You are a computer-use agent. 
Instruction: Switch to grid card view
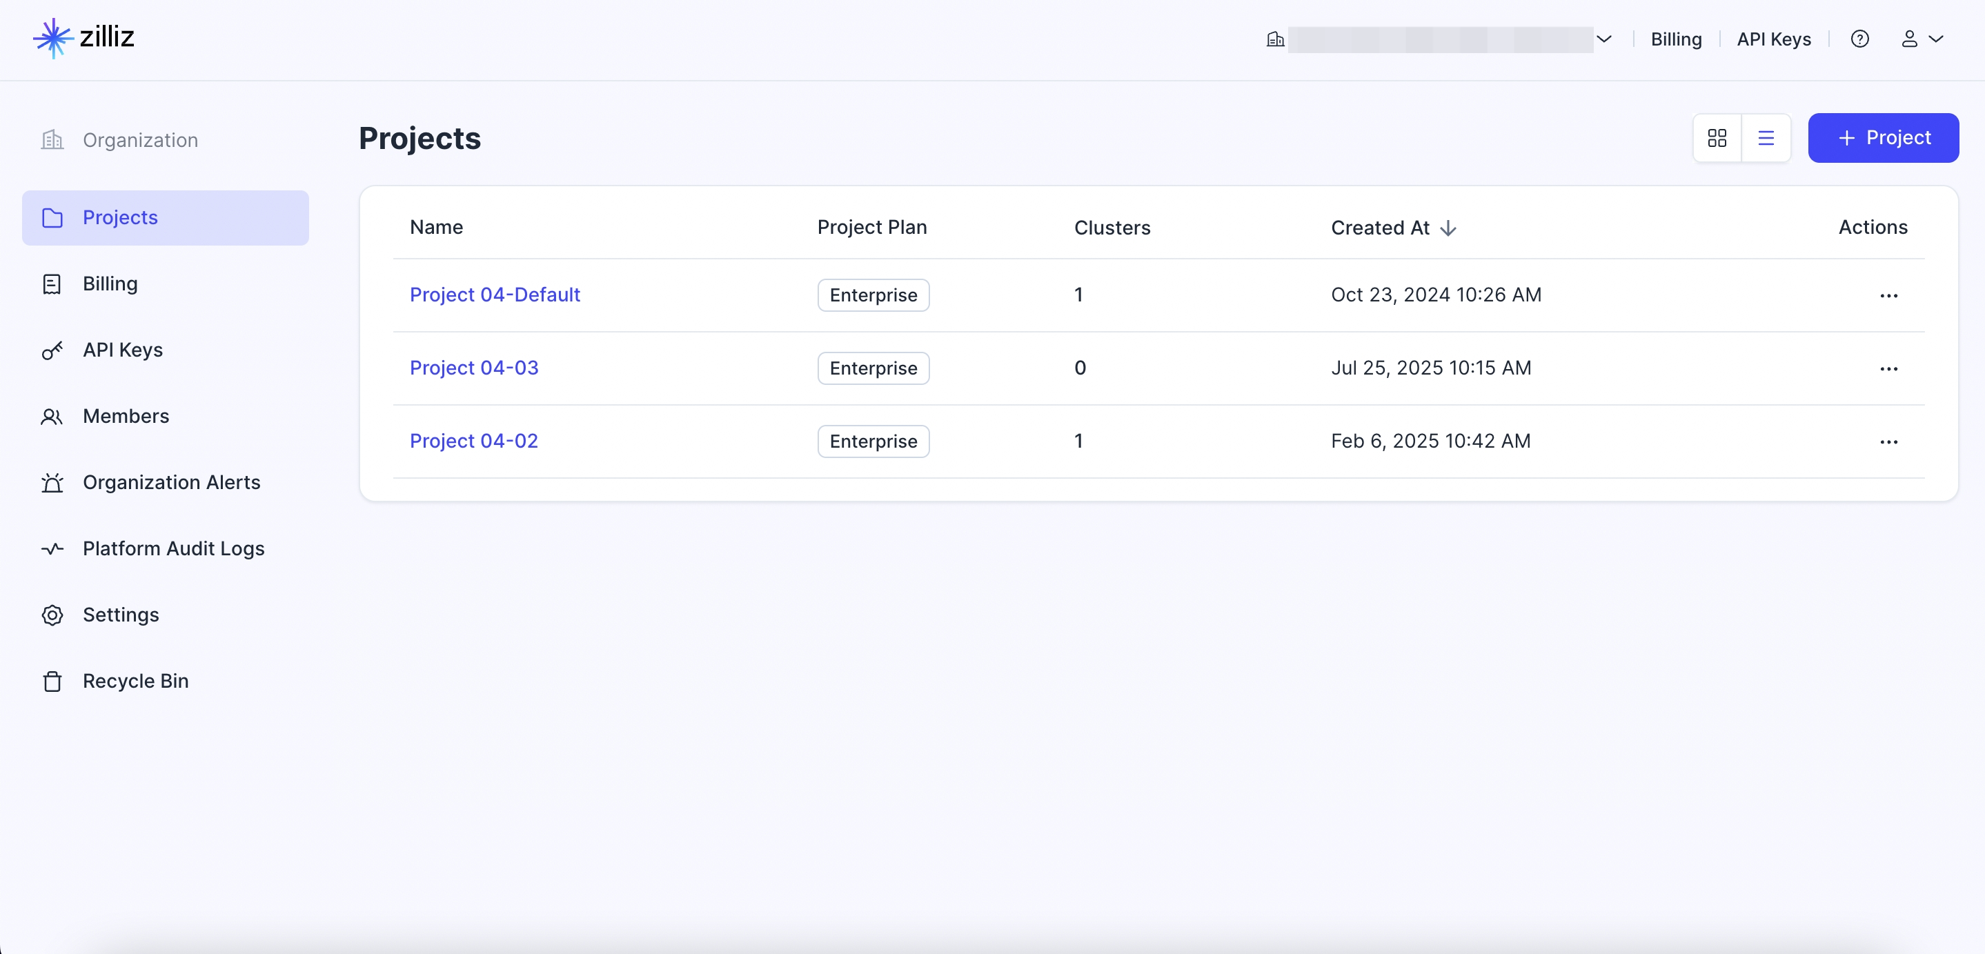click(1717, 138)
